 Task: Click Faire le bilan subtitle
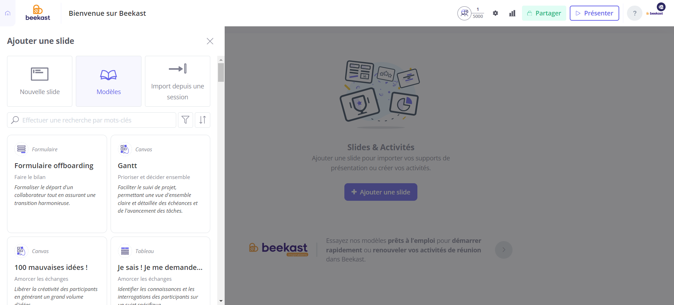coord(30,177)
